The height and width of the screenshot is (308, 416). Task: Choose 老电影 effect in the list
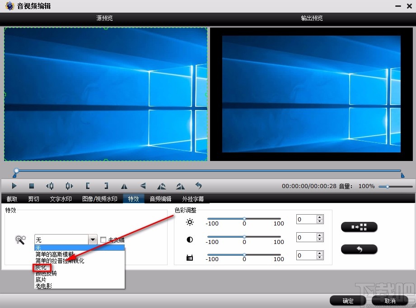pos(43,286)
